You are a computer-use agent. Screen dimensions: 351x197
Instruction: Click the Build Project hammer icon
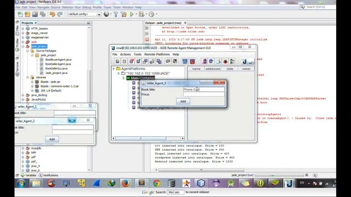[116, 14]
